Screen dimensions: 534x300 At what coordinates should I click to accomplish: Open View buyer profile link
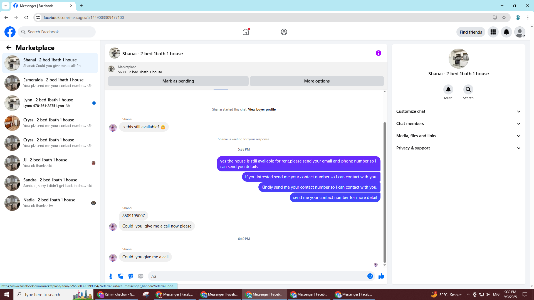262,109
